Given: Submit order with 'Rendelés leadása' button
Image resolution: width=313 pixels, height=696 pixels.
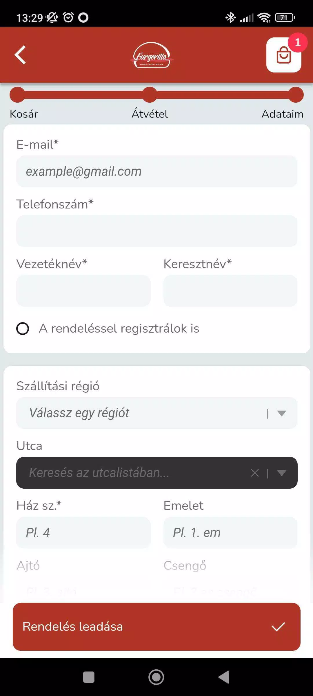Looking at the screenshot, I should coord(156,627).
